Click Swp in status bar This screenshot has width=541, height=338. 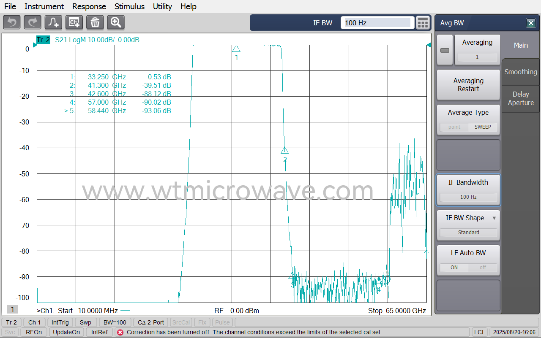[x=85, y=322]
